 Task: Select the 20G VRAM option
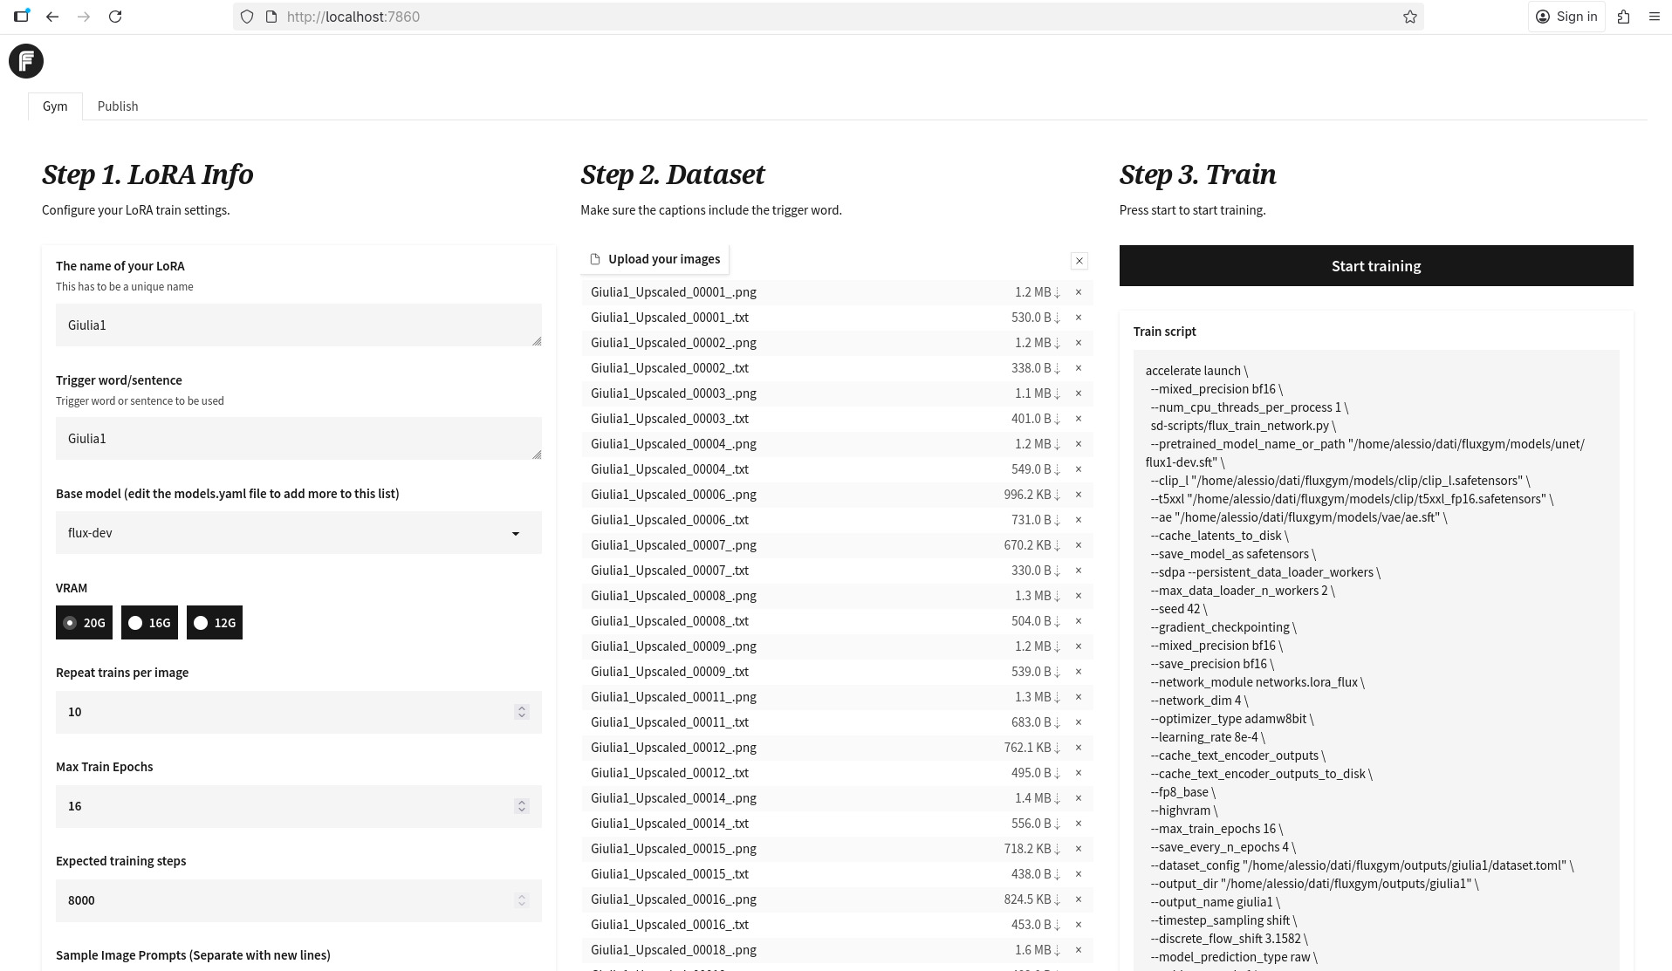pos(84,623)
